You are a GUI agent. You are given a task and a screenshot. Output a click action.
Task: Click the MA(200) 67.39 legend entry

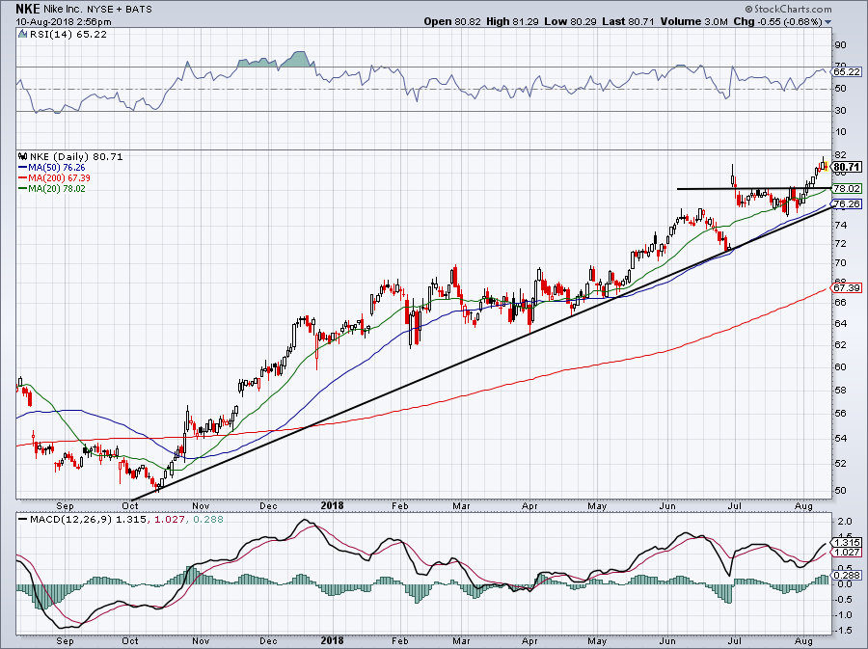click(54, 177)
